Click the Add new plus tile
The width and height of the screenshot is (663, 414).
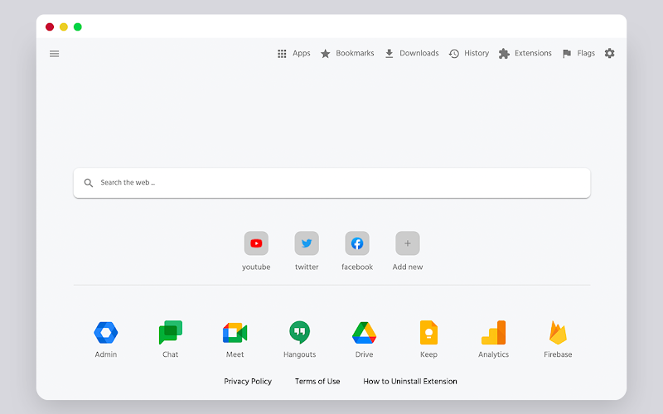pos(408,243)
